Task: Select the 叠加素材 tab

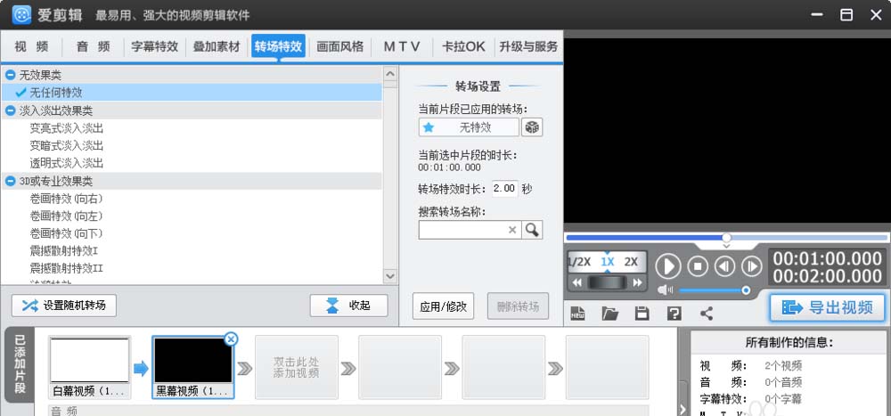Action: click(217, 46)
